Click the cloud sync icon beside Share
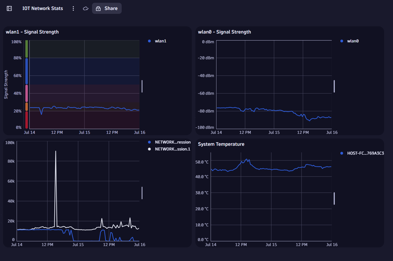 coord(86,8)
